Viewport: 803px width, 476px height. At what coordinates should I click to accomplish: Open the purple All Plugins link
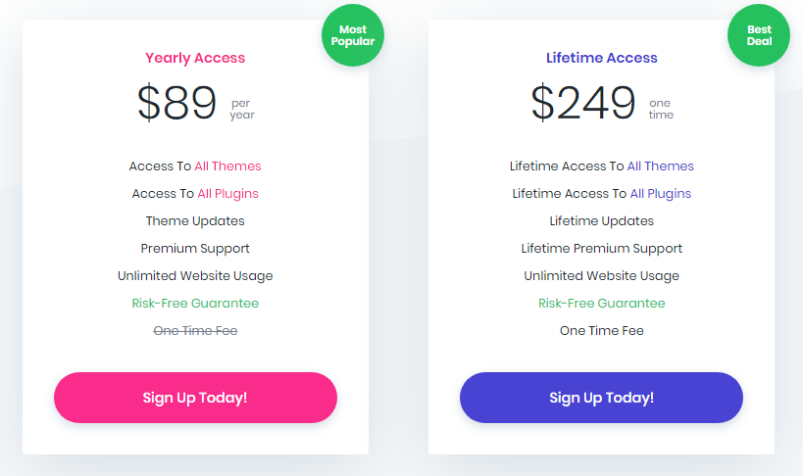pyautogui.click(x=661, y=194)
